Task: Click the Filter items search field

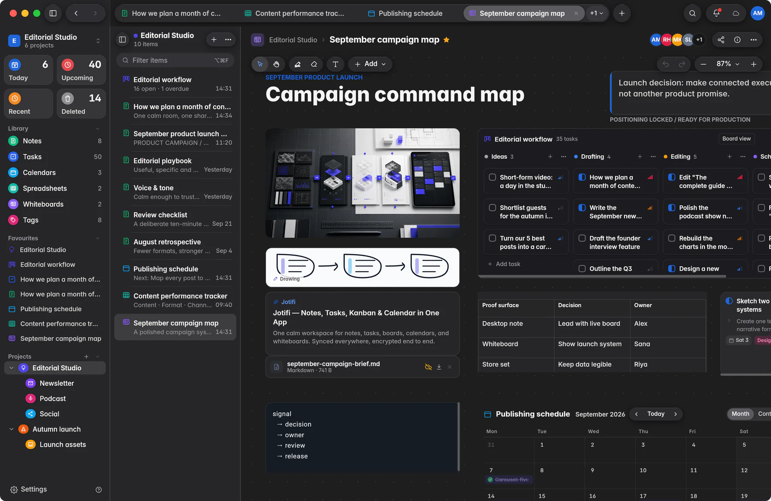Action: pyautogui.click(x=175, y=60)
